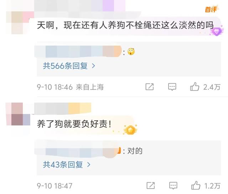The width and height of the screenshot is (228, 194).
Task: Tap the 首评 first-comment badge
Action: click(211, 10)
